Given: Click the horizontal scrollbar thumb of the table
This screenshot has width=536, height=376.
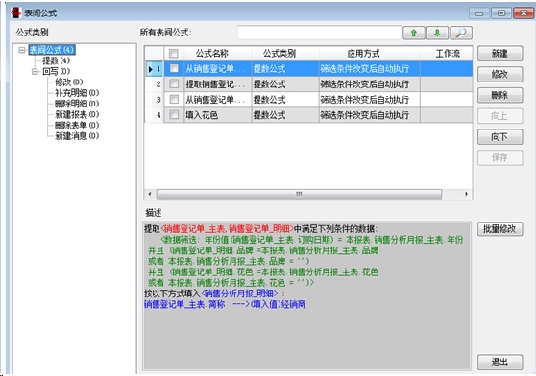Looking at the screenshot, I should (299, 194).
